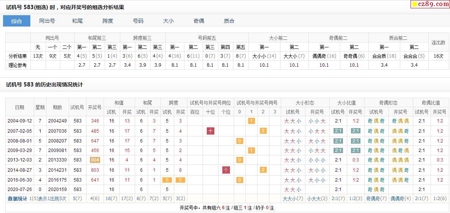Screen dimensions: 450x213
Task: Click period number 2020159
Action: 57,189
